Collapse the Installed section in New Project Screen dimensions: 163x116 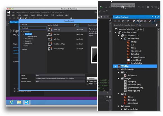click(x=21, y=28)
